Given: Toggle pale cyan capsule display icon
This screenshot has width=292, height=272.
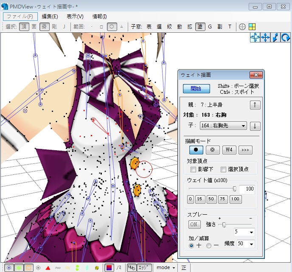Looking at the screenshot, I should click(x=87, y=268).
